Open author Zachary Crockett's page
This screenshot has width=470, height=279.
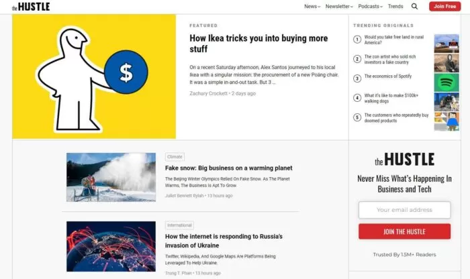[208, 93]
